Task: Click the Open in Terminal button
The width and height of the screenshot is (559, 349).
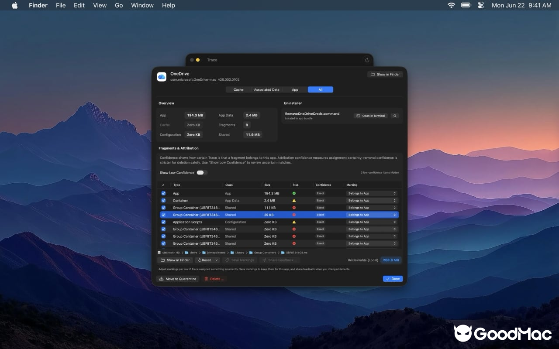Action: 371,116
